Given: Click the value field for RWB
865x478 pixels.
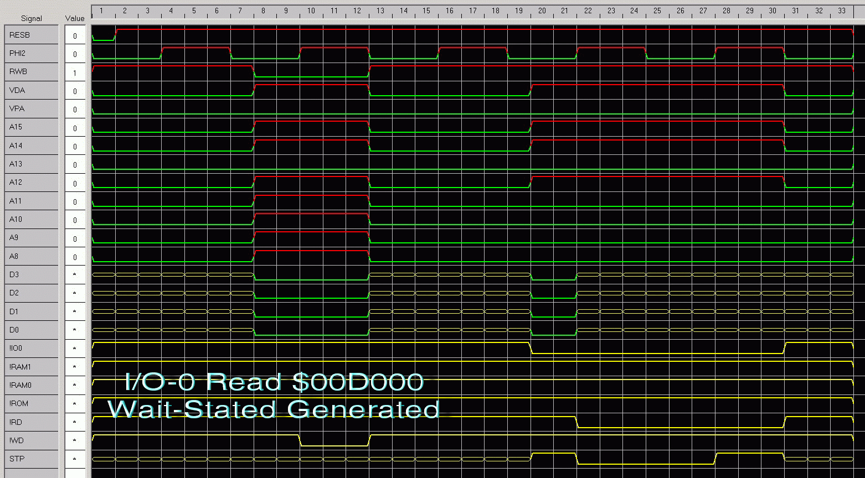Looking at the screenshot, I should (x=75, y=72).
